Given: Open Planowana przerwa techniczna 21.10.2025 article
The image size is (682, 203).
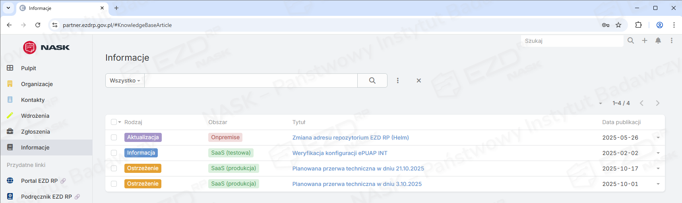Looking at the screenshot, I should click(x=358, y=169).
